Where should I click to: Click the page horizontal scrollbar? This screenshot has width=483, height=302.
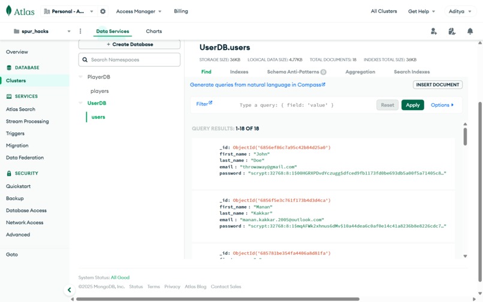coord(218,299)
